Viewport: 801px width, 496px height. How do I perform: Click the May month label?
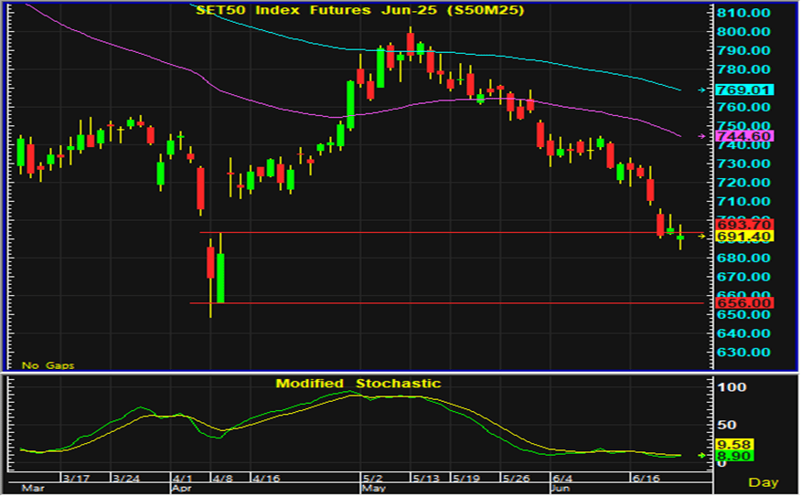[374, 489]
